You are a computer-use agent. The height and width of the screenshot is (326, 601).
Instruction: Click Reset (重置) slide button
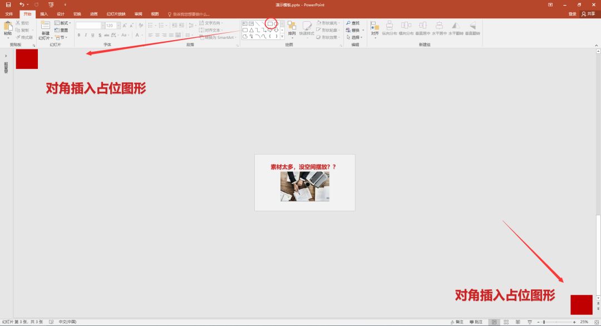click(x=61, y=30)
